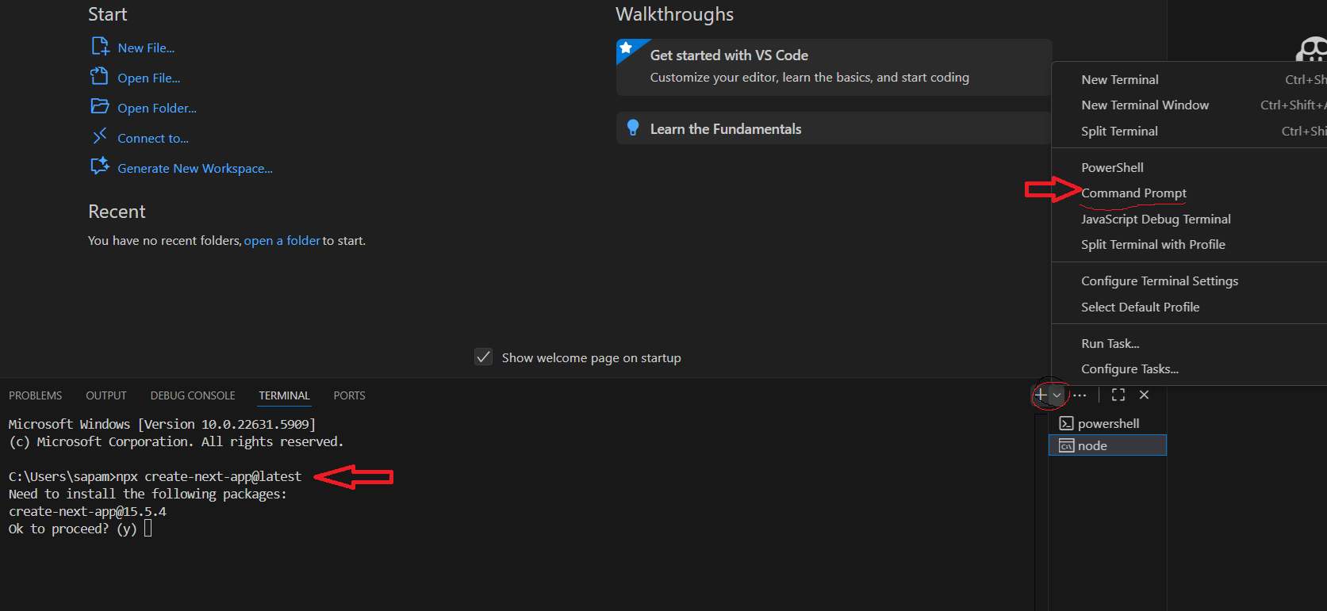
Task: Click Select Default Profile menu entry
Action: click(1140, 307)
